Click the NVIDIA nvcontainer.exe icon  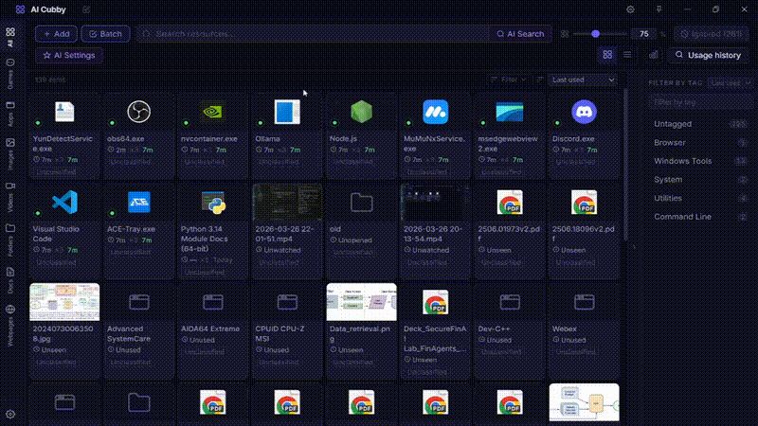212,112
